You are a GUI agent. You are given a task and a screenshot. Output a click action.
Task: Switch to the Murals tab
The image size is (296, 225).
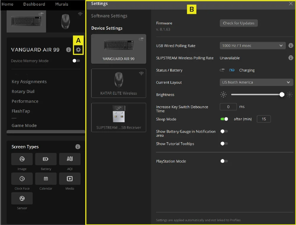pyautogui.click(x=62, y=4)
